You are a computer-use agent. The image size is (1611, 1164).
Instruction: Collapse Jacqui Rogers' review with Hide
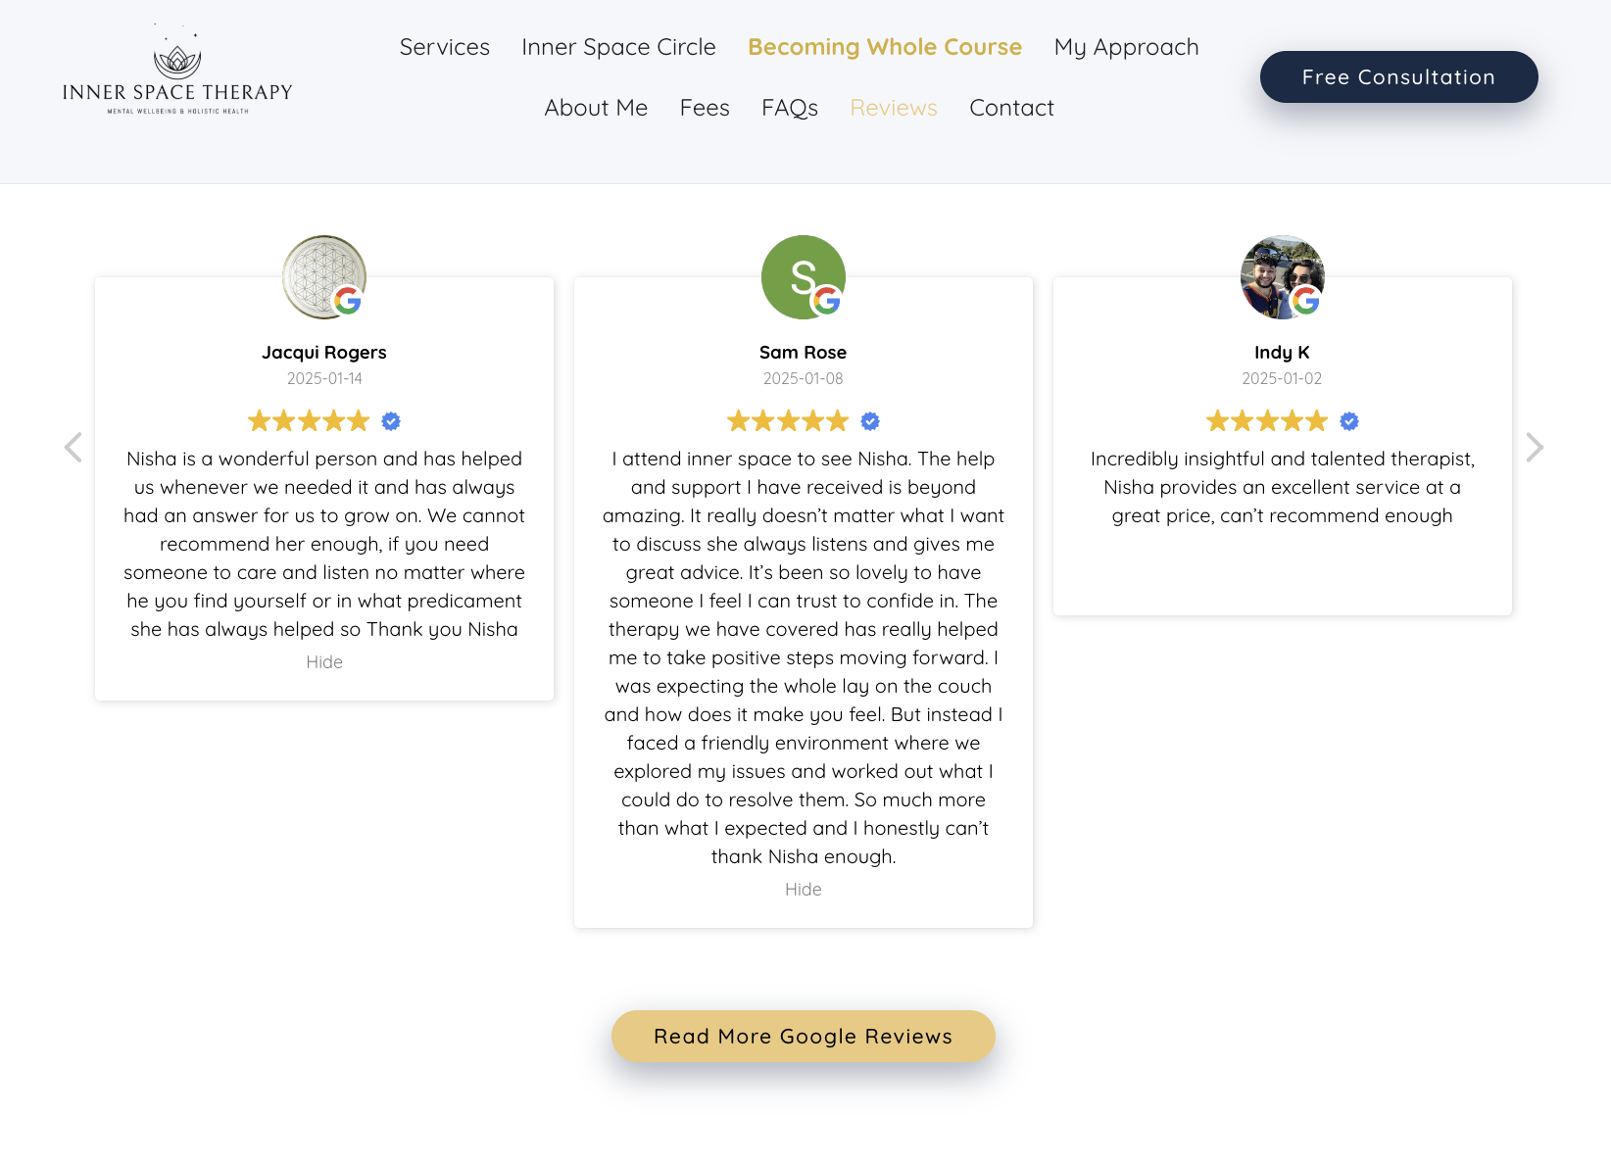click(324, 662)
